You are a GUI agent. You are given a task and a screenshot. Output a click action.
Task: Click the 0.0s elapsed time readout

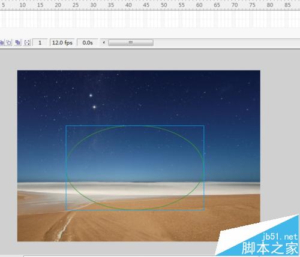[88, 43]
